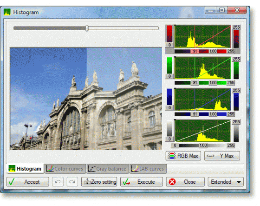The image size is (260, 206).
Task: Click the blue channel histogram graph
Action: coord(202,100)
